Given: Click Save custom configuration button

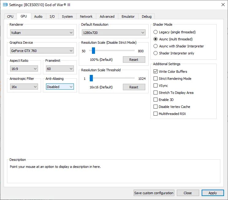Looking at the screenshot, I should tap(154, 193).
